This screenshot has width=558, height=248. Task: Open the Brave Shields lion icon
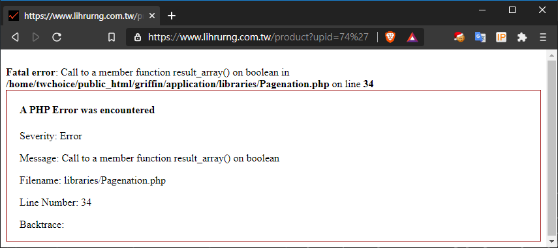pyautogui.click(x=390, y=37)
